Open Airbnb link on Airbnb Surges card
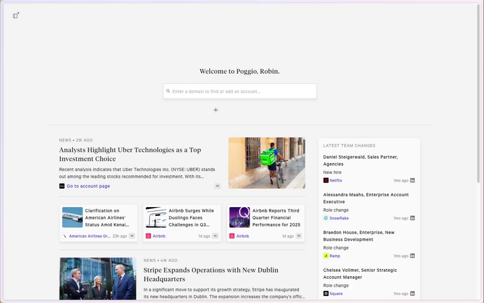 pyautogui.click(x=159, y=236)
